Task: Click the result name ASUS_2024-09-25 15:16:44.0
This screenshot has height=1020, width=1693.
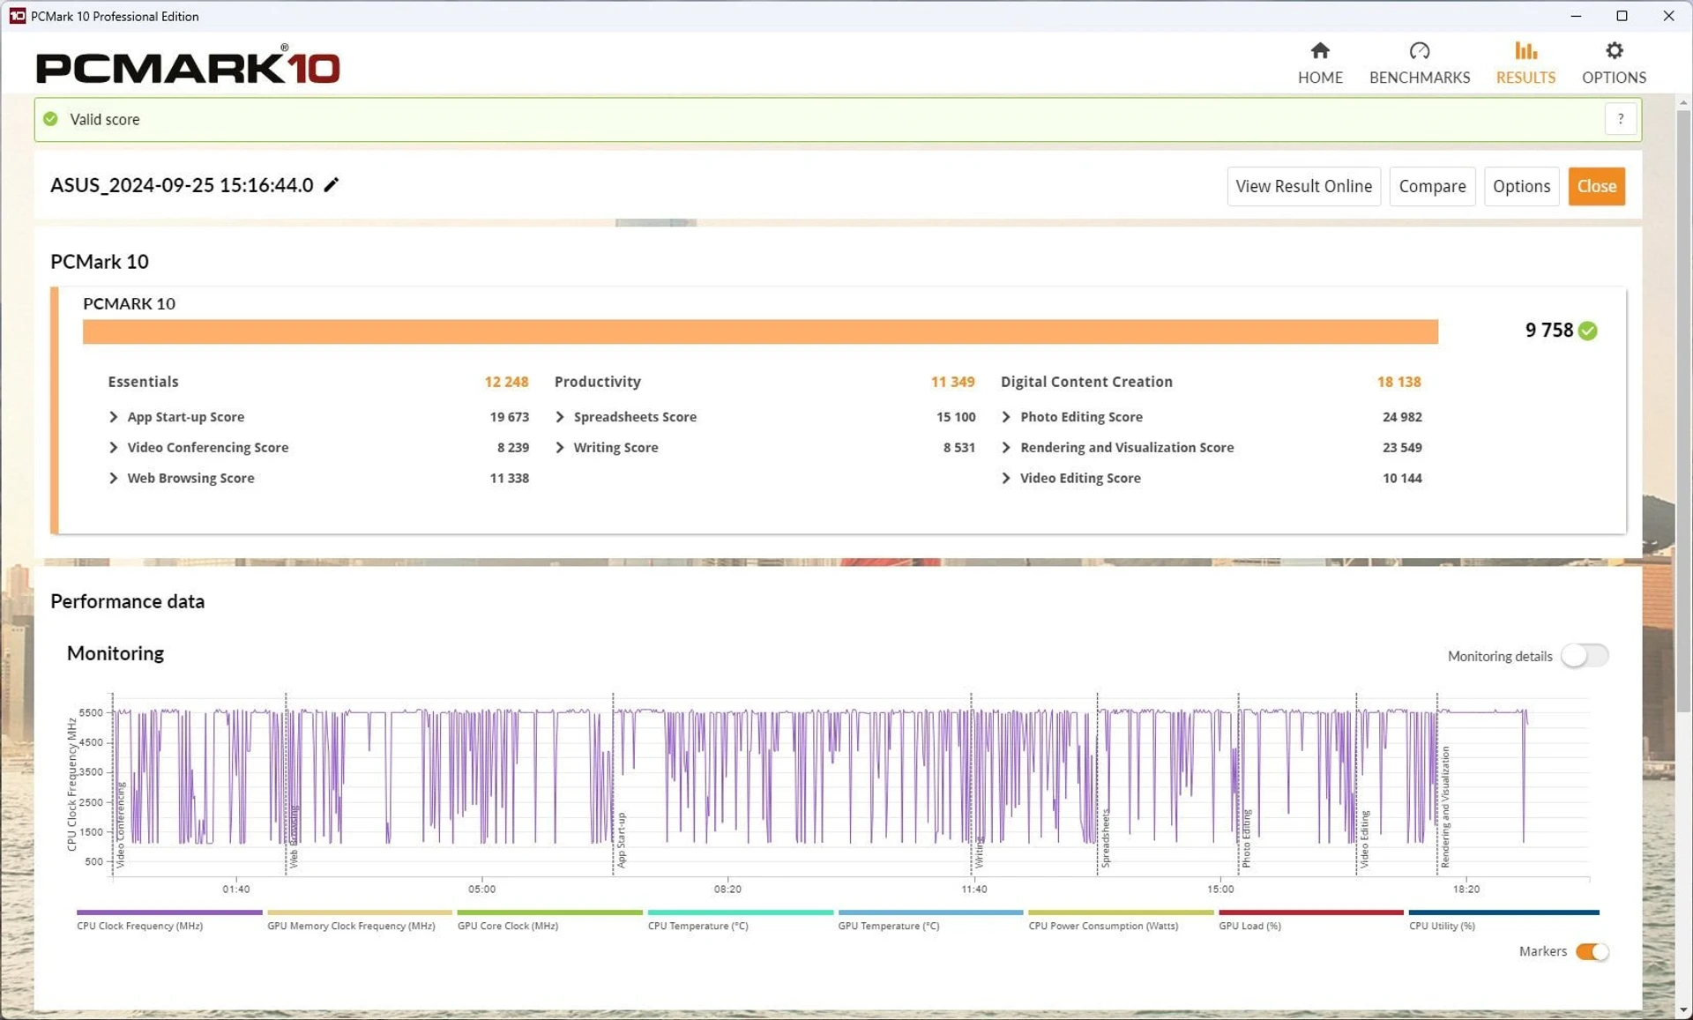Action: [x=182, y=185]
